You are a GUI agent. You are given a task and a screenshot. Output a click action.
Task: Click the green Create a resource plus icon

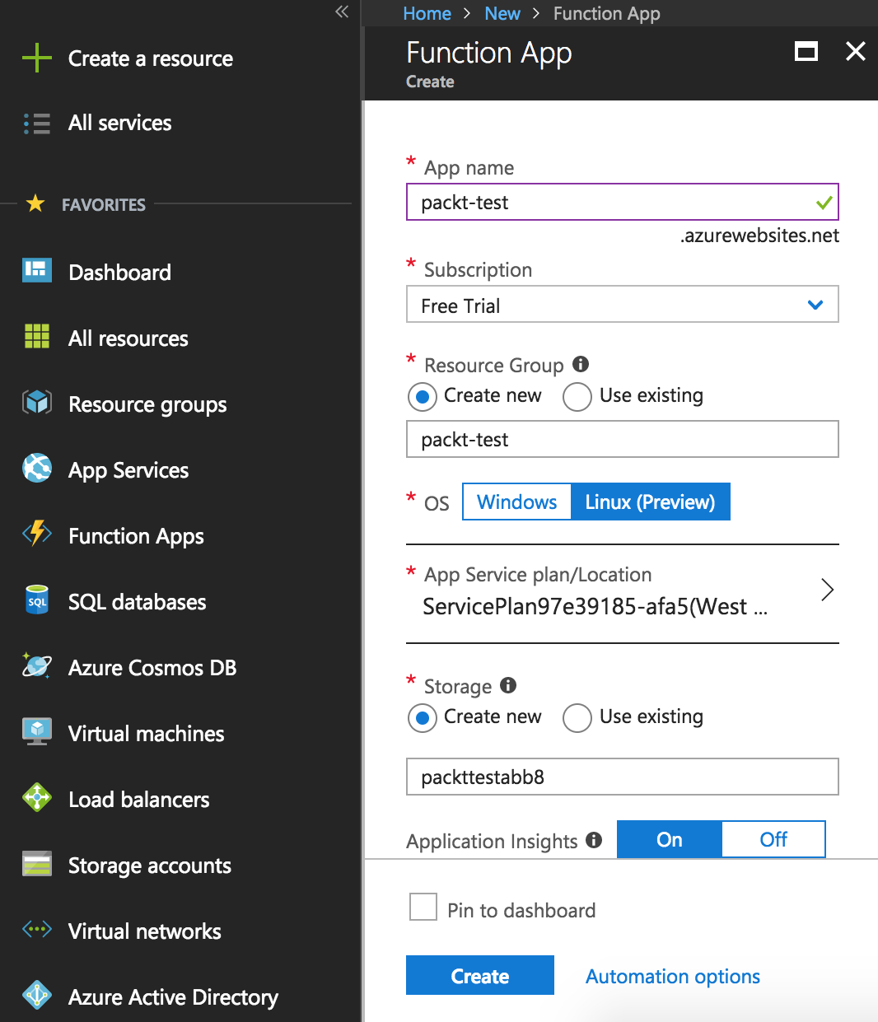[37, 58]
